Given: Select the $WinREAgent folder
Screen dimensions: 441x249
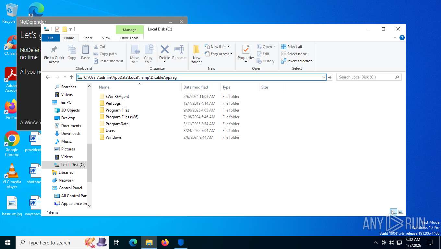Looking at the screenshot, I should [x=117, y=96].
